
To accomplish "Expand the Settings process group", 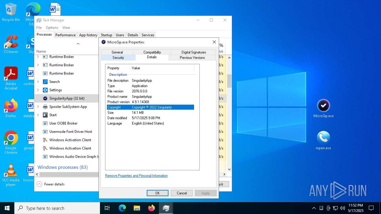I will (38, 90).
